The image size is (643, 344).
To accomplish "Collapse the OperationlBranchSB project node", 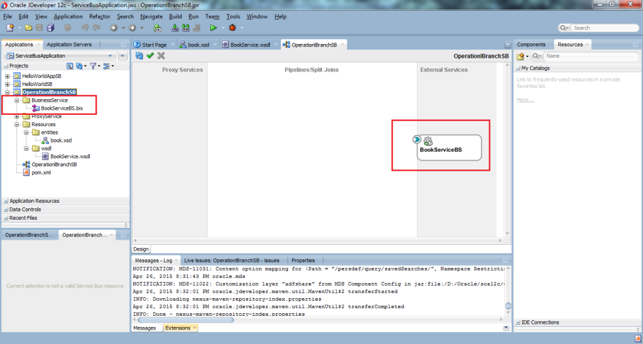I will (x=7, y=92).
